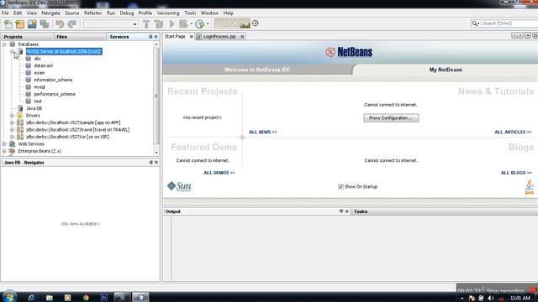Click the Open Project toolbar icon
Viewport: 538px width, 302px height.
point(32,24)
